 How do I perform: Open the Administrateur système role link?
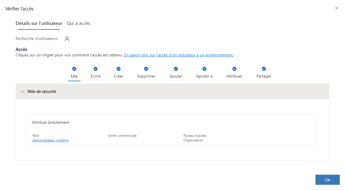(50, 140)
